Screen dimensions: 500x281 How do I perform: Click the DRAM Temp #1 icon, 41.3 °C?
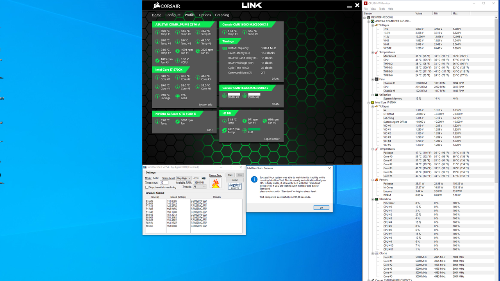point(224,32)
